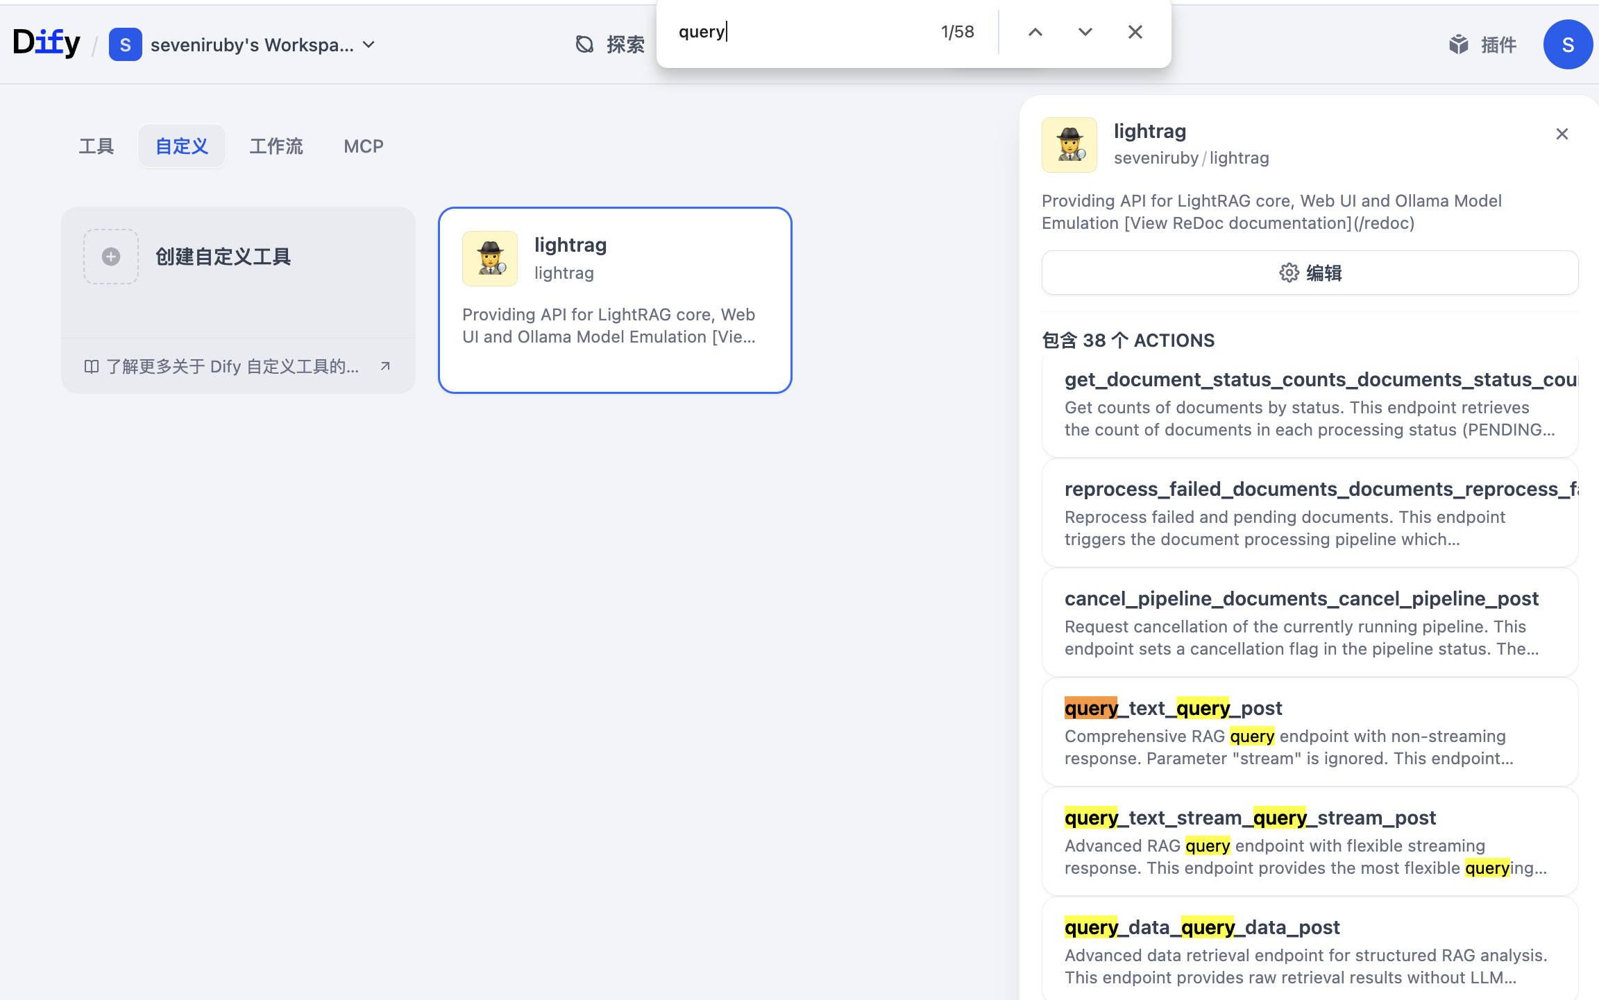Click the blue S workspace avatar icon
This screenshot has width=1599, height=1000.
tap(125, 45)
